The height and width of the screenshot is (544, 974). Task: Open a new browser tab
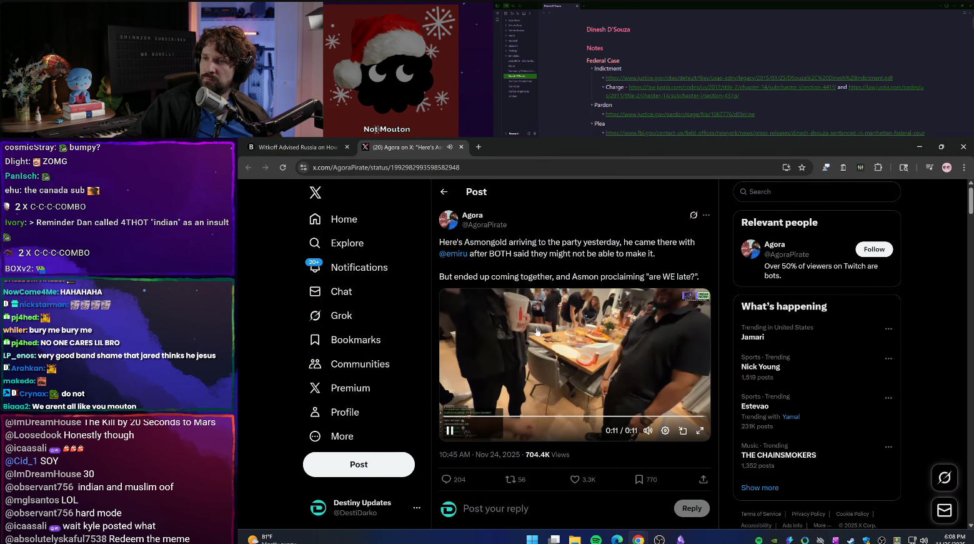coord(479,147)
